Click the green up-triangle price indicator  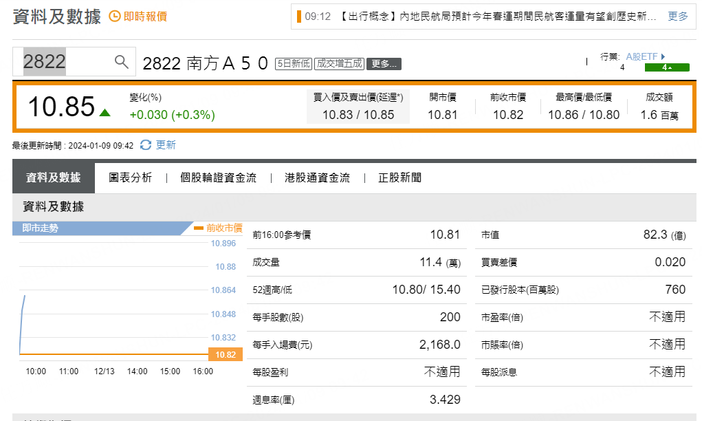pyautogui.click(x=105, y=112)
